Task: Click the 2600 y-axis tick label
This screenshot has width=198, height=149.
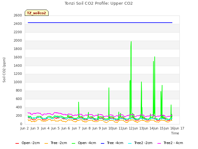Action: click(18, 15)
